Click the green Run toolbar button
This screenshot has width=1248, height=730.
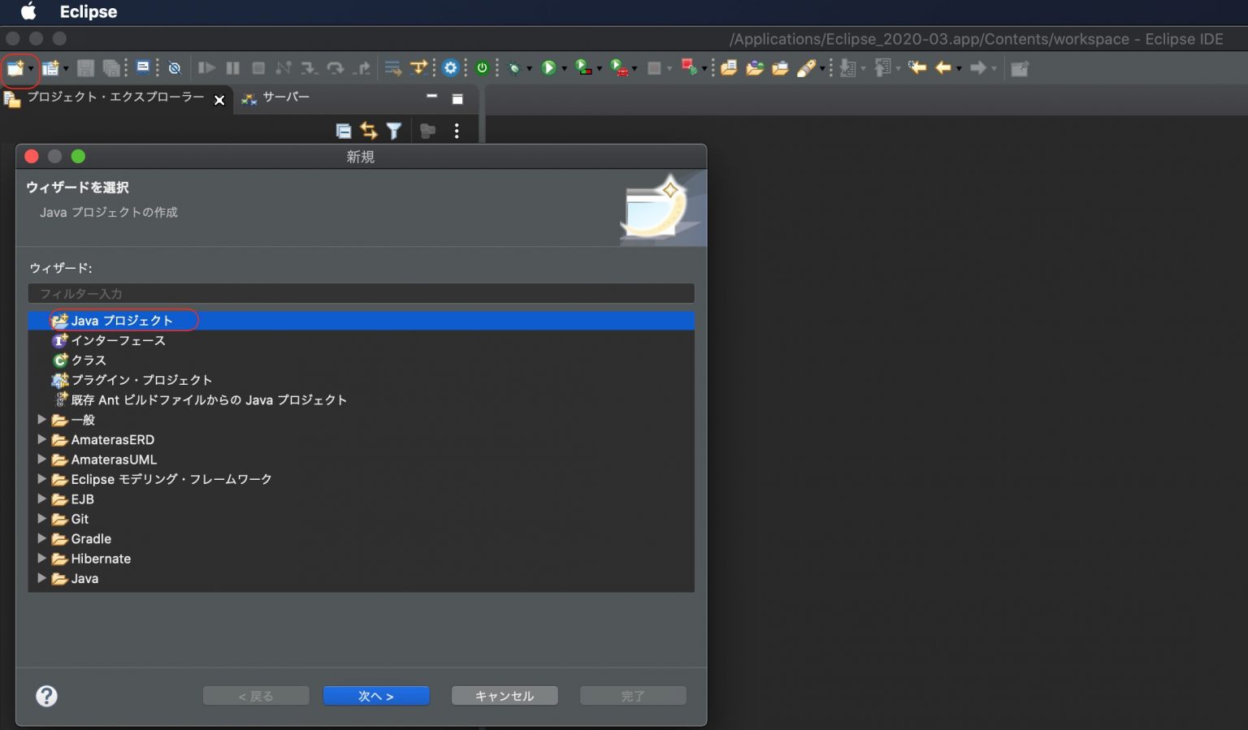[x=548, y=68]
